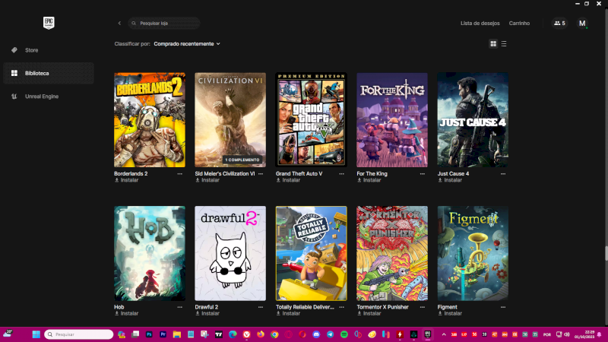Open the M profile avatar

coord(582,24)
